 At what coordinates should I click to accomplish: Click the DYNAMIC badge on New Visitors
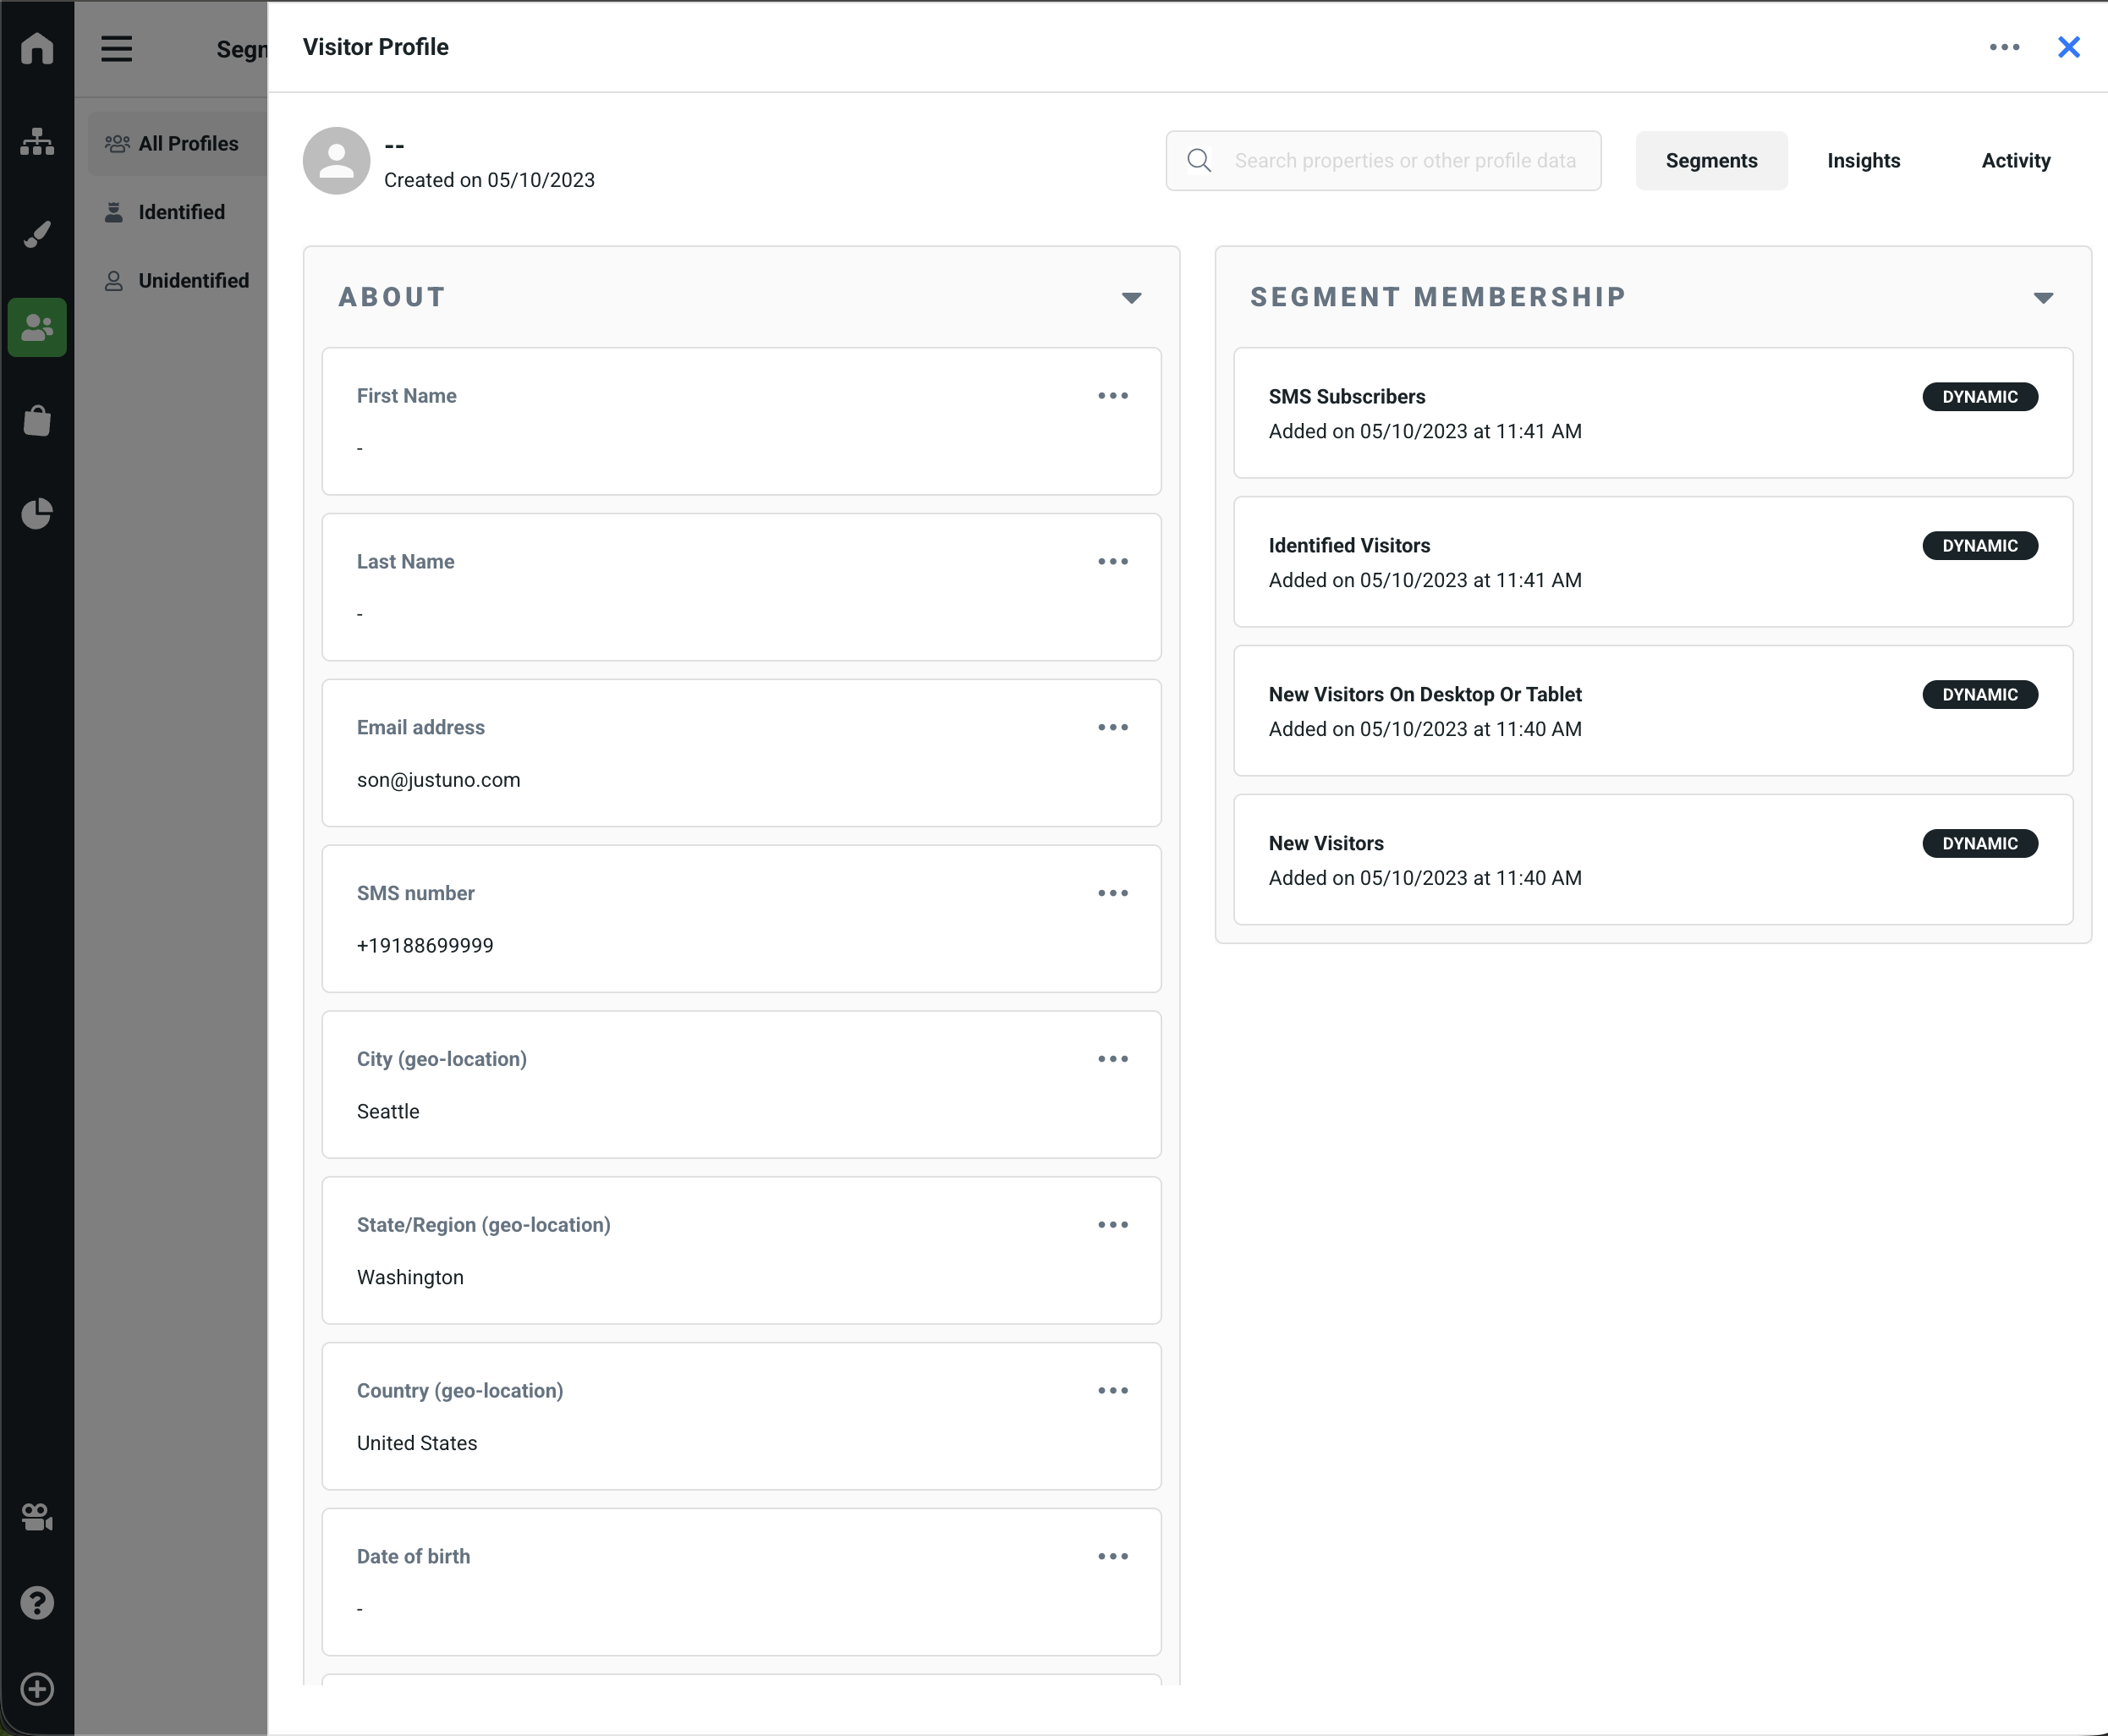click(1979, 844)
